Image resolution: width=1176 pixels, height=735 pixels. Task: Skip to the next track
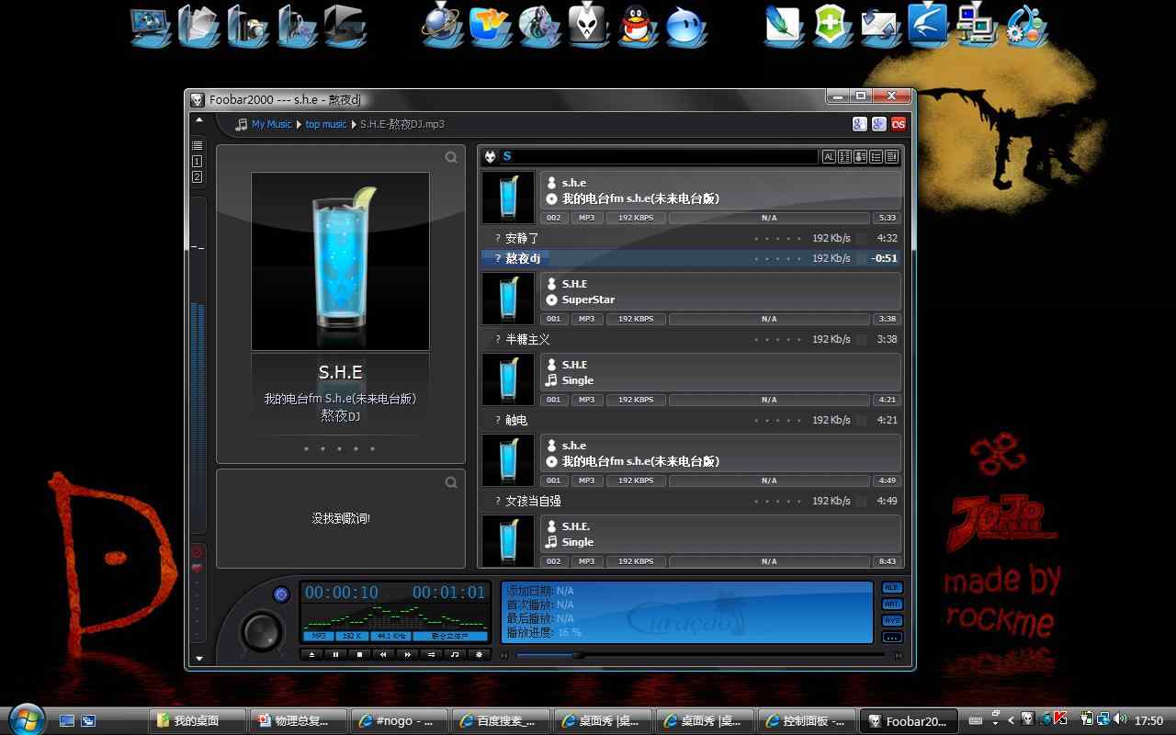[407, 654]
